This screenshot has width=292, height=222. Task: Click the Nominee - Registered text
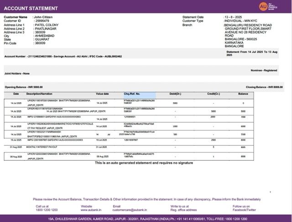click(264, 70)
